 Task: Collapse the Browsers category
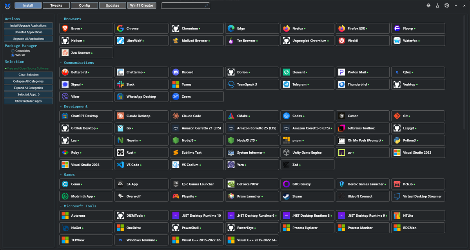[71, 19]
